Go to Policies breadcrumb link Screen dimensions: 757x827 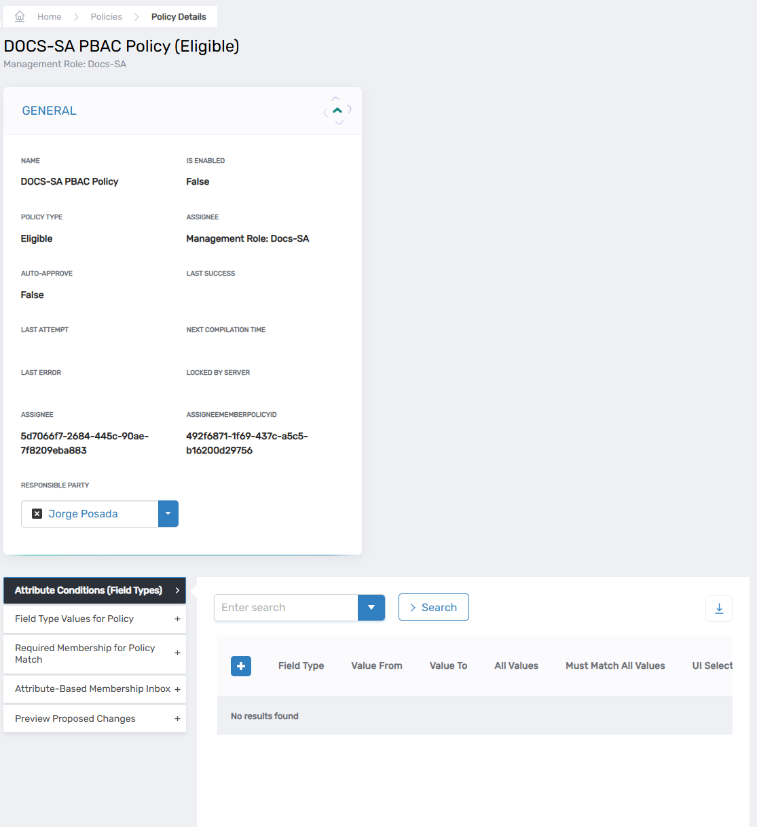click(107, 17)
